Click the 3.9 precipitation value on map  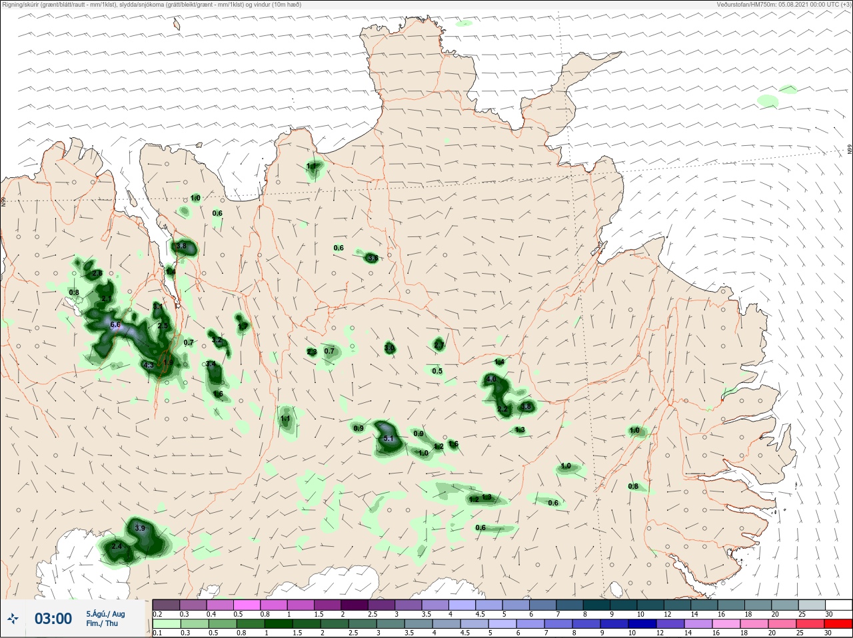140,528
